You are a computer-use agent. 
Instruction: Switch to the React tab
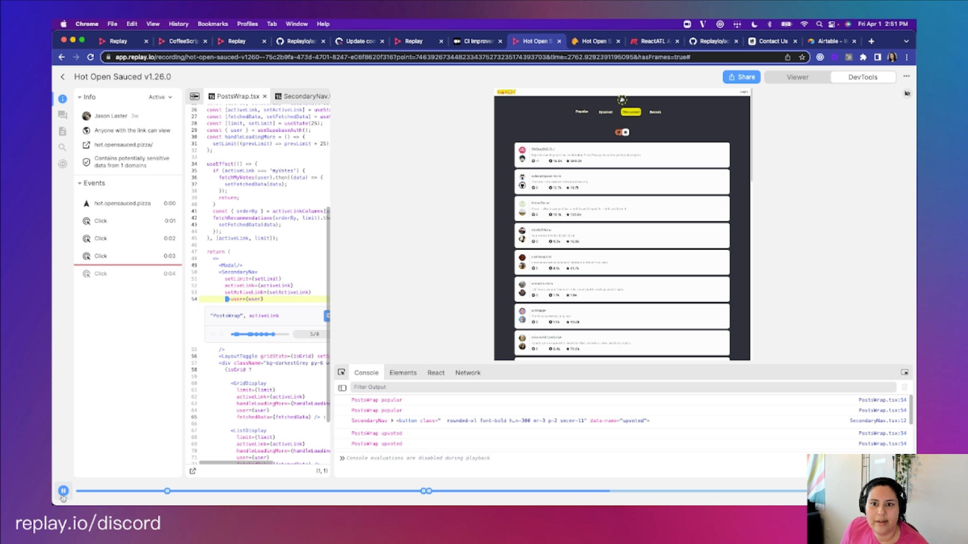pos(435,372)
